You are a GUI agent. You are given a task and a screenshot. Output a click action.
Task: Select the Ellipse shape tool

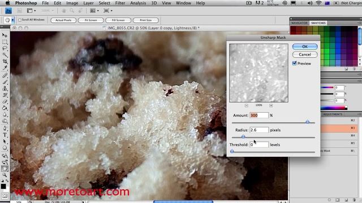pos(5,148)
